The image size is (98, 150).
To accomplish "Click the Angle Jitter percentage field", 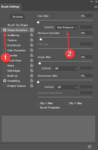I will pos(86,57).
